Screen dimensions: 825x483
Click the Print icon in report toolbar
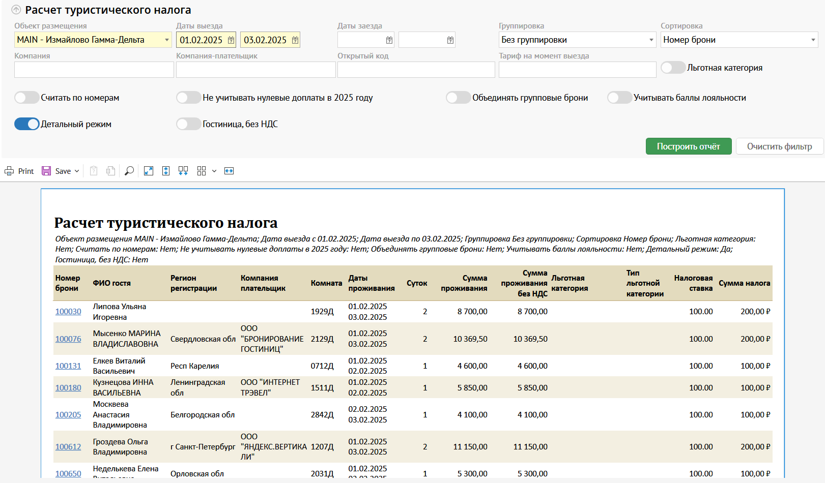click(10, 171)
